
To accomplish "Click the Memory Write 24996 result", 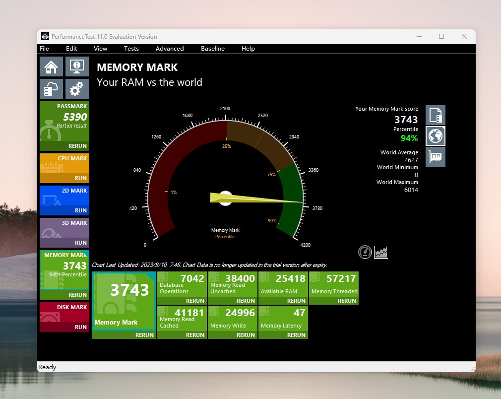I will pos(233,319).
